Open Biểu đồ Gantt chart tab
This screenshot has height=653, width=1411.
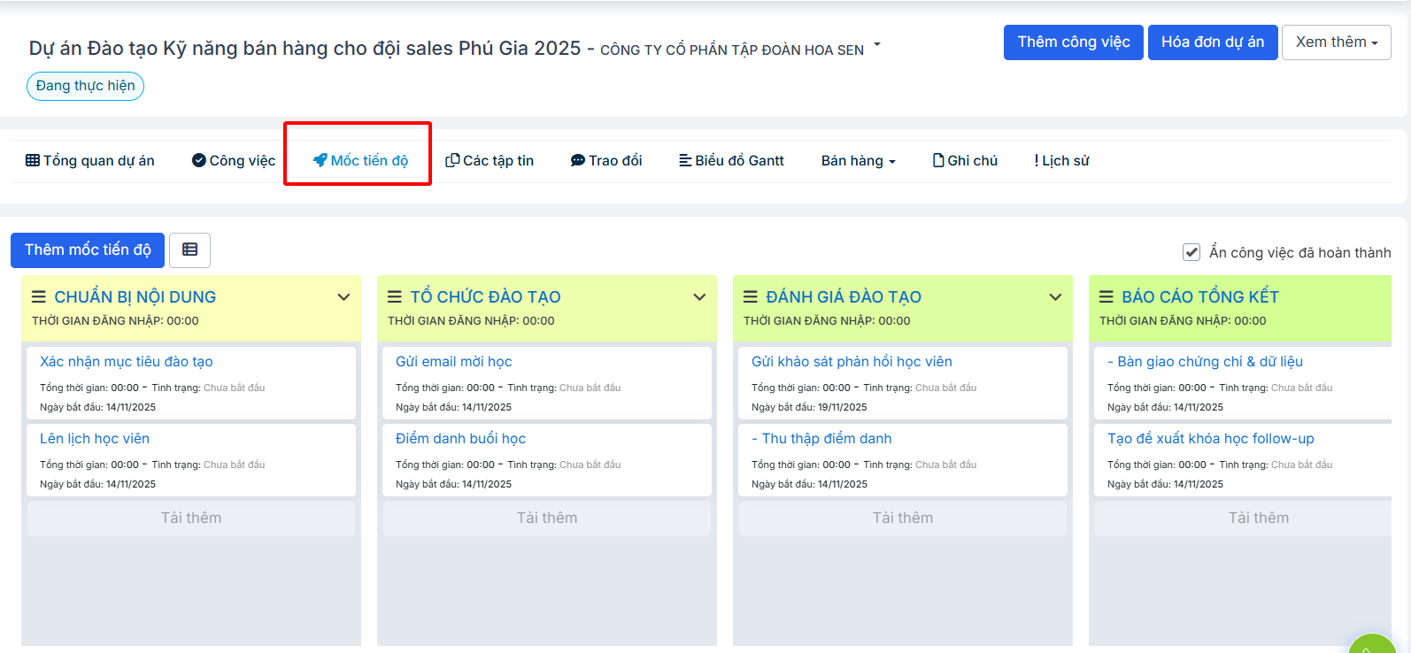point(731,161)
